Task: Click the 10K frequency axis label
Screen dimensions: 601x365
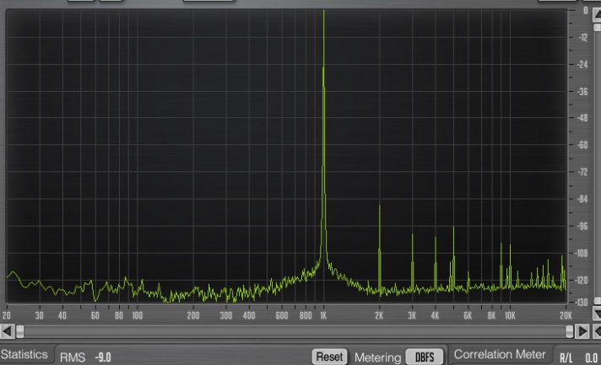Action: [x=510, y=315]
